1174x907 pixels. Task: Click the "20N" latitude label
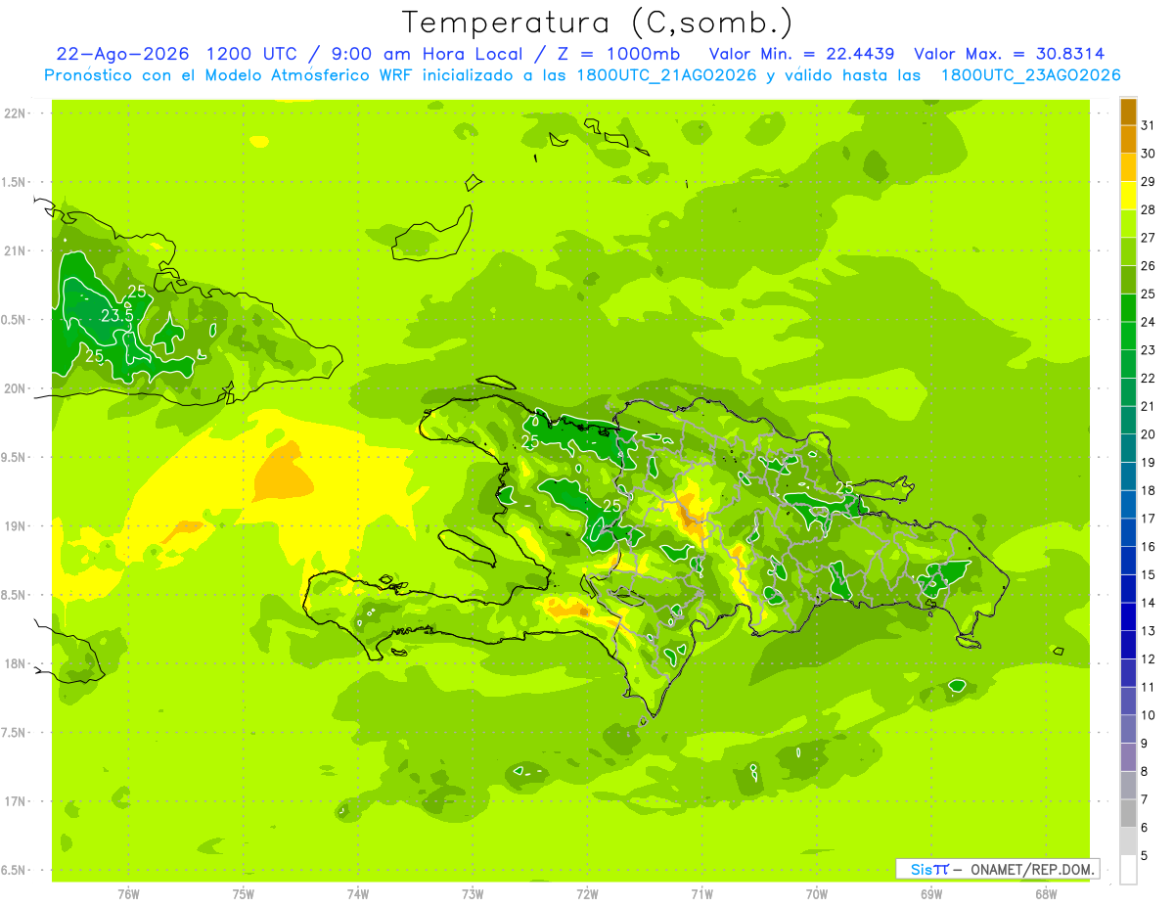click(16, 388)
